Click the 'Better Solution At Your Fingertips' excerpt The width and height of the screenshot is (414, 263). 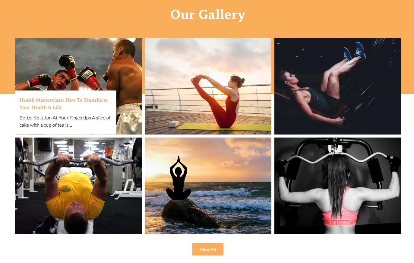click(x=65, y=121)
